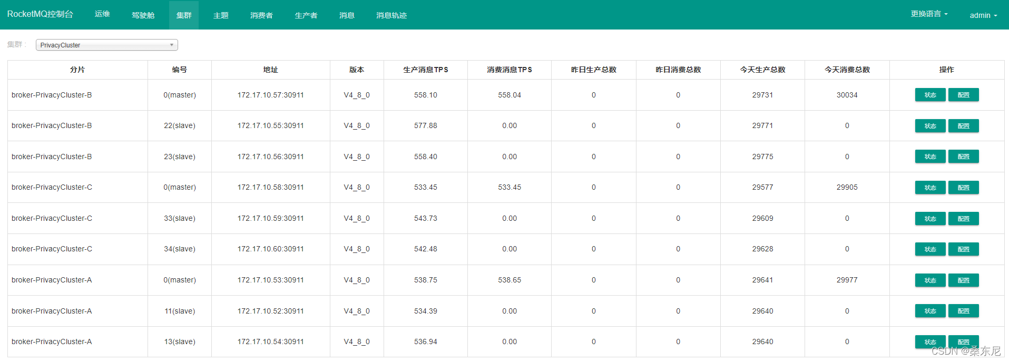Viewport: 1009px width, 361px height.
Task: Open the 消息轨迹 message trace tab
Action: [x=391, y=15]
